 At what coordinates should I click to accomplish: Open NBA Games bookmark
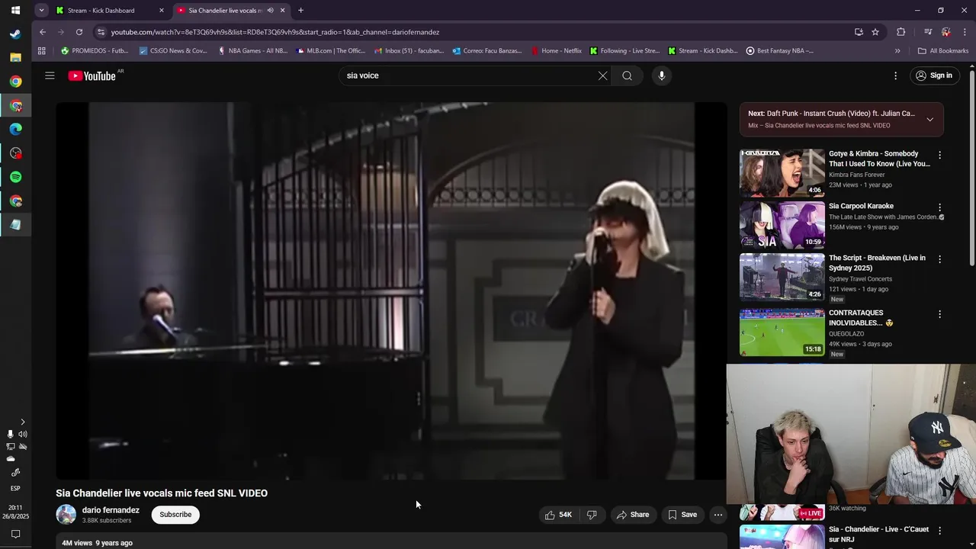(x=252, y=51)
